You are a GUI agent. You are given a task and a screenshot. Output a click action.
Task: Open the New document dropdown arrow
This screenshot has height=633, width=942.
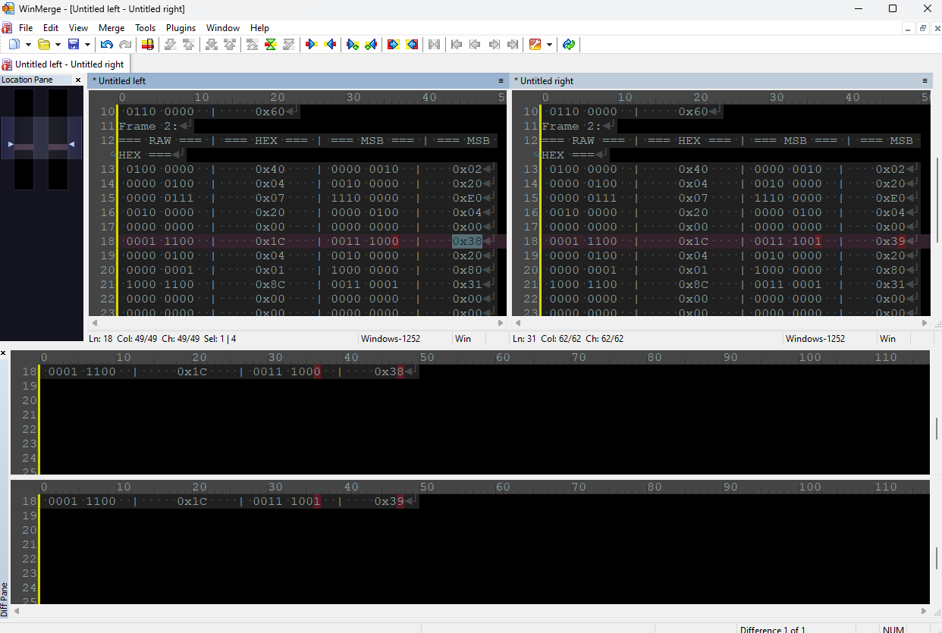pyautogui.click(x=28, y=45)
